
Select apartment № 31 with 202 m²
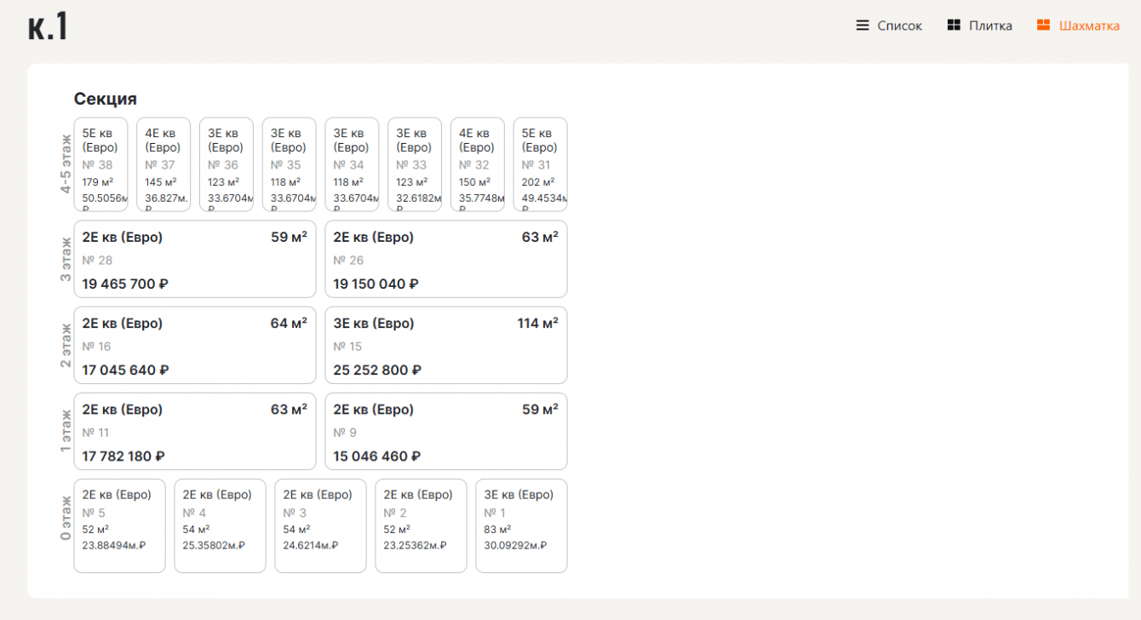(540, 164)
